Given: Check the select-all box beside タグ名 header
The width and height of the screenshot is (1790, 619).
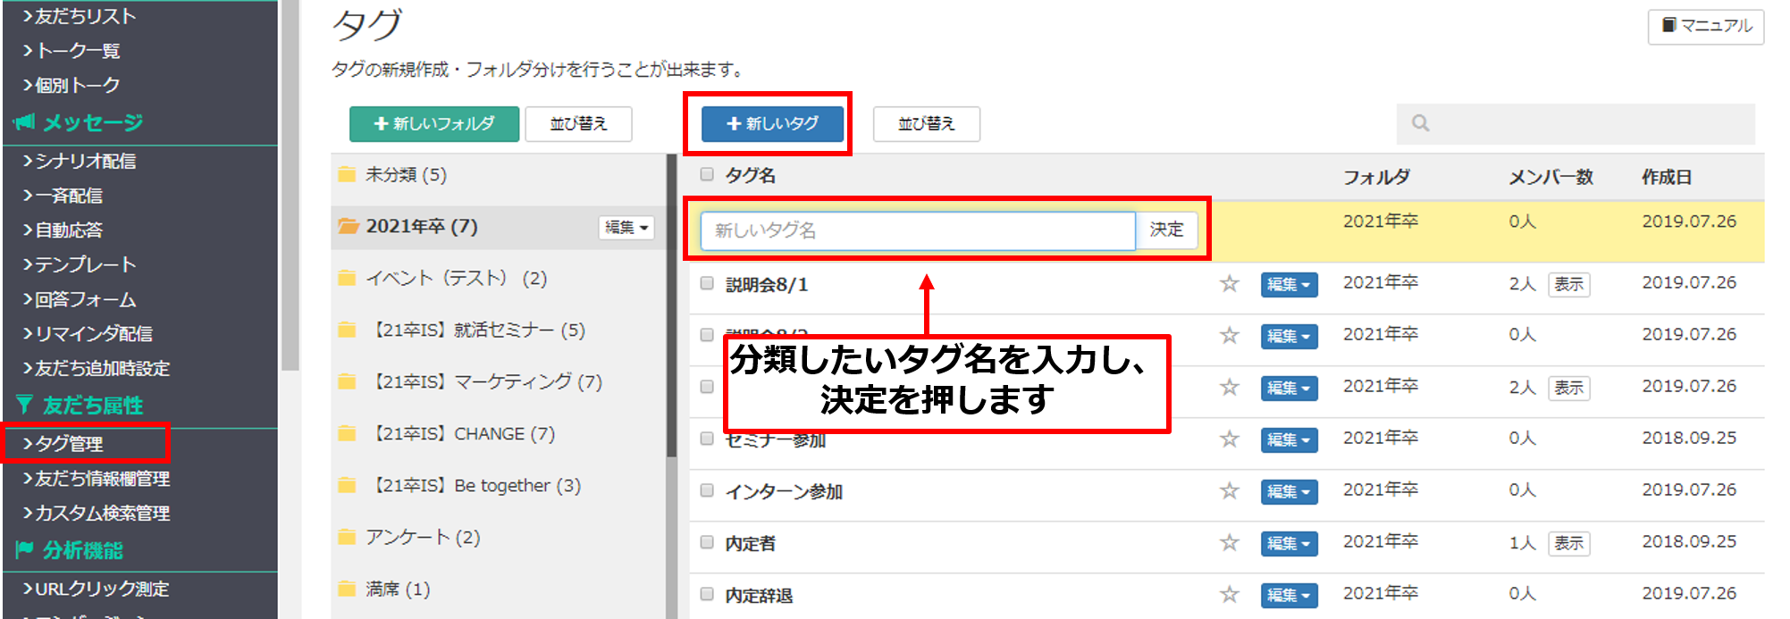Looking at the screenshot, I should coord(707,175).
